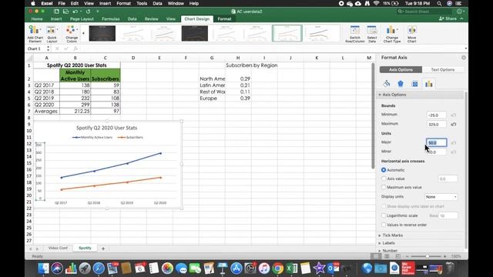The image size is (493, 277).
Task: Open the Format ribbon tab
Action: point(224,18)
